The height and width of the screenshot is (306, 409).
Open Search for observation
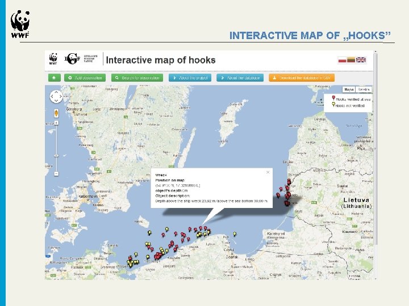(x=137, y=78)
